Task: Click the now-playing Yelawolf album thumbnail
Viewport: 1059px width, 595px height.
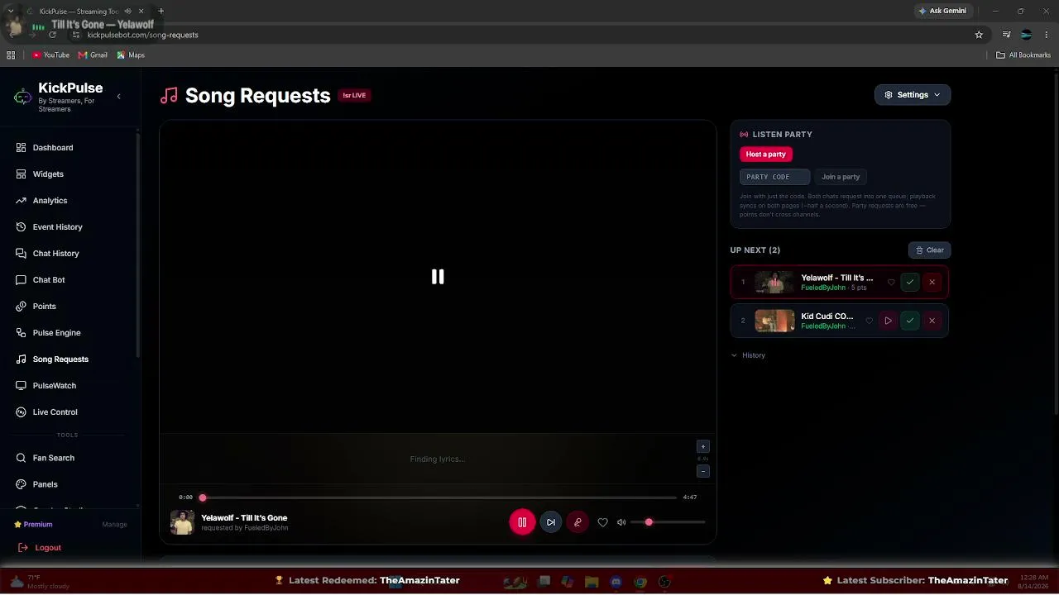Action: click(182, 522)
